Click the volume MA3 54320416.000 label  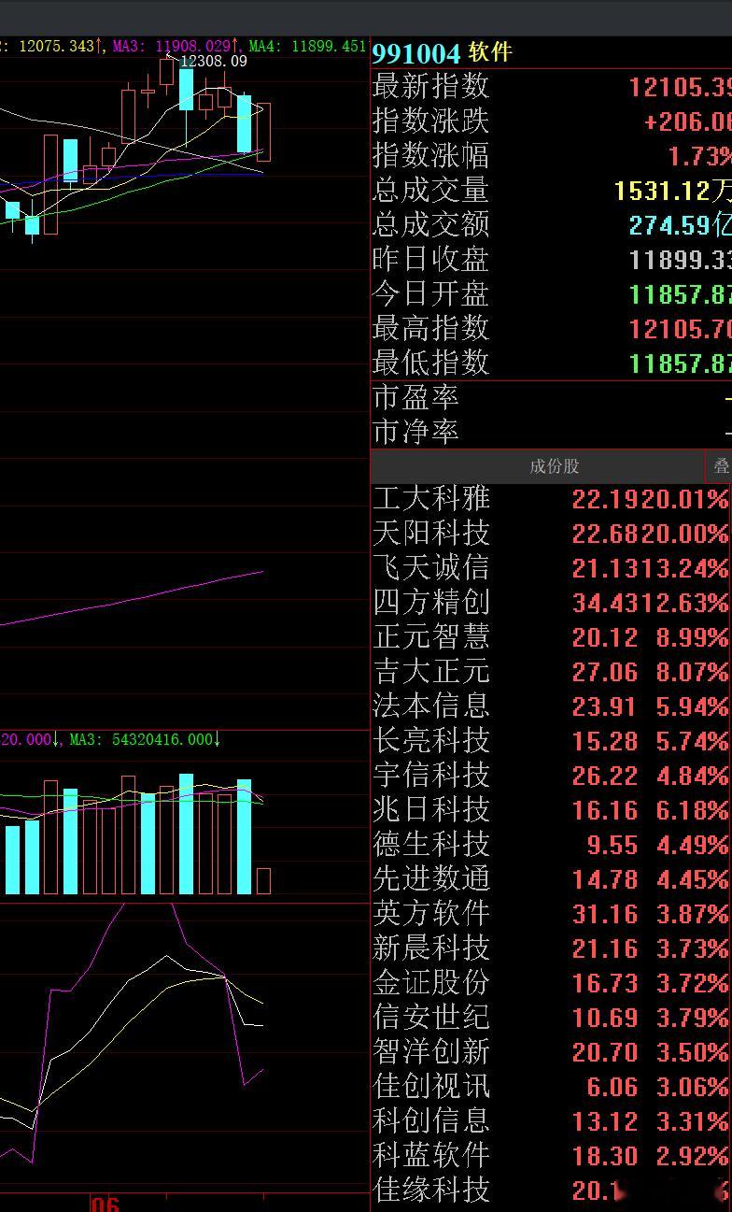(x=145, y=739)
